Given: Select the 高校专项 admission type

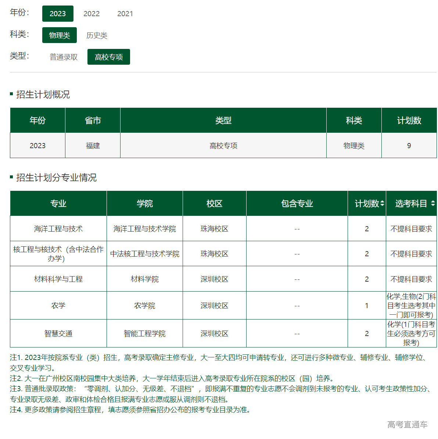Looking at the screenshot, I should point(108,57).
